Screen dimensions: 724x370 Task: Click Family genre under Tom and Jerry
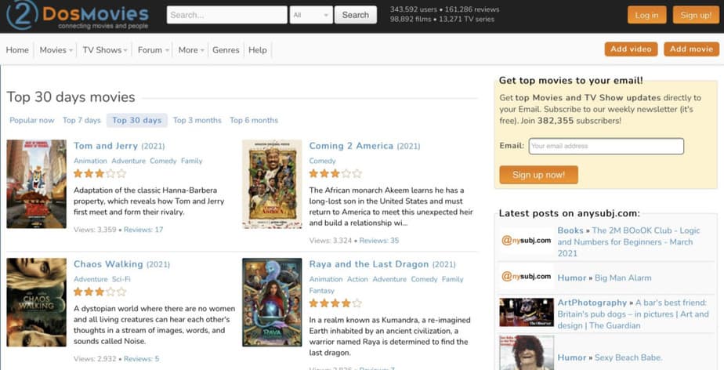[192, 161]
